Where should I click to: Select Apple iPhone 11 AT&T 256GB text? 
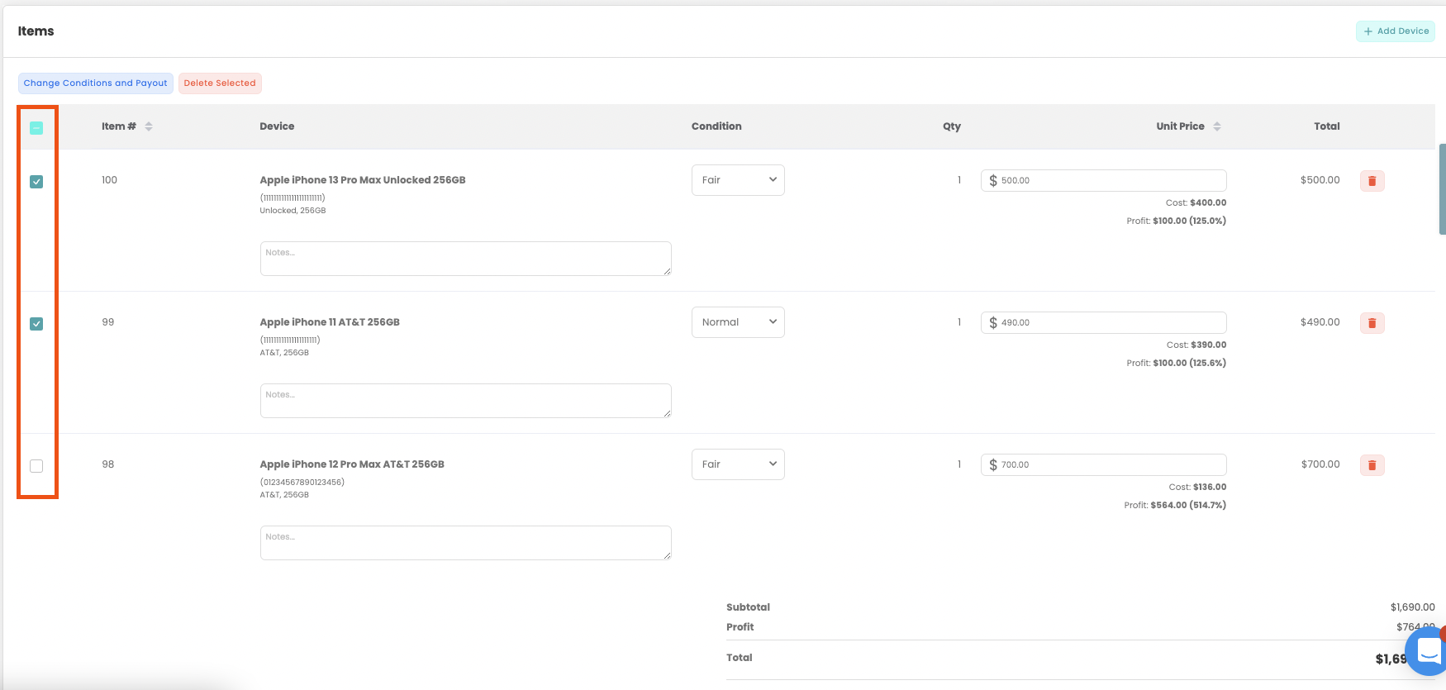click(330, 322)
